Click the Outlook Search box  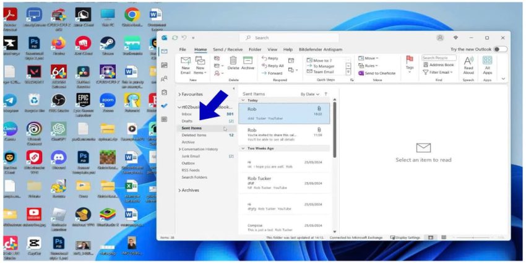pyautogui.click(x=289, y=38)
